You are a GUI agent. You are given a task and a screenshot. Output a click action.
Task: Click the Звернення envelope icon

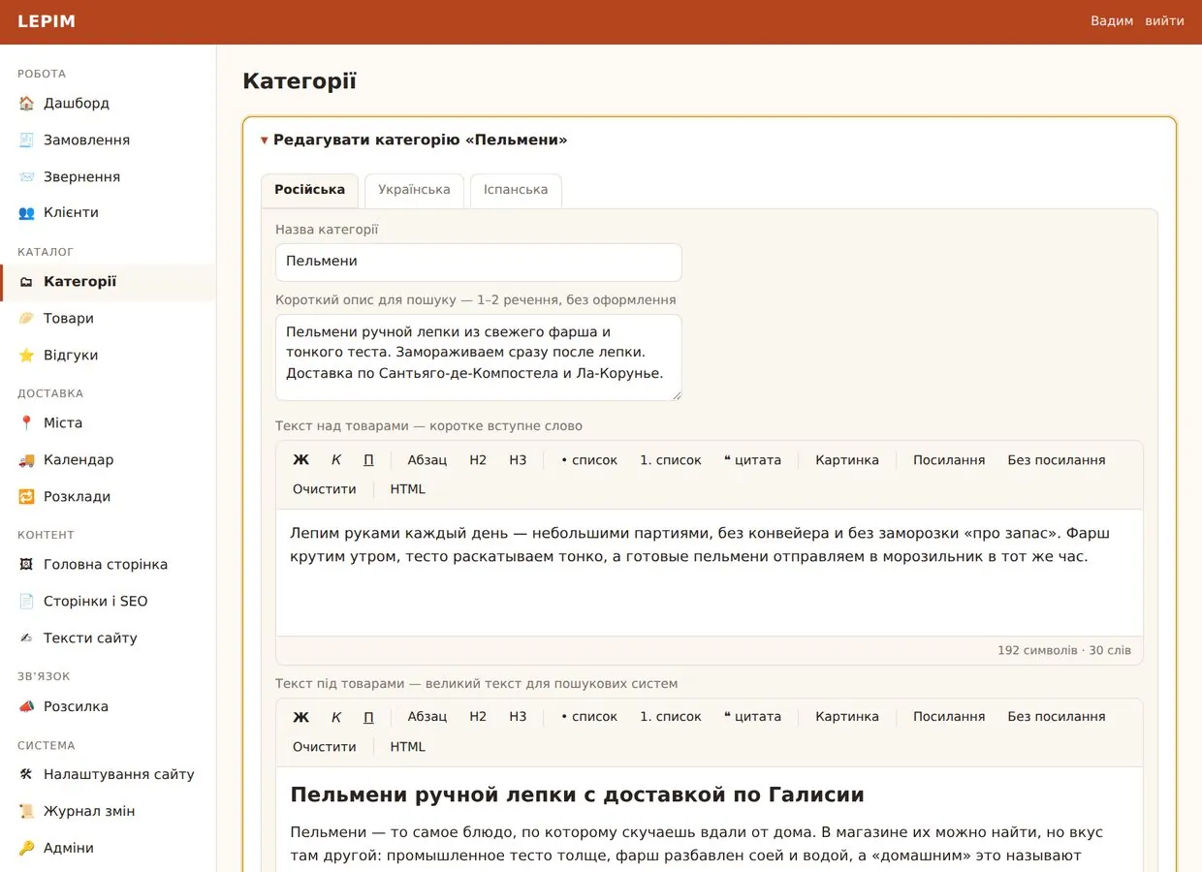(26, 176)
